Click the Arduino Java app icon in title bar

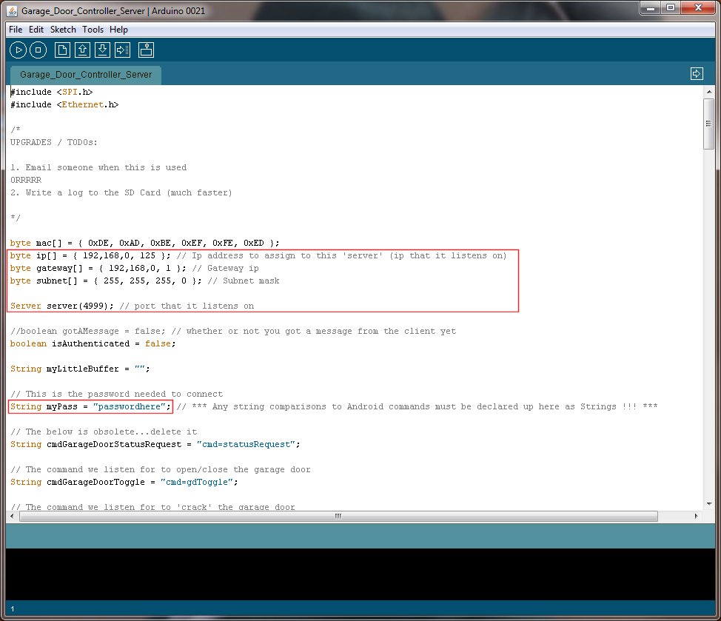(x=12, y=10)
